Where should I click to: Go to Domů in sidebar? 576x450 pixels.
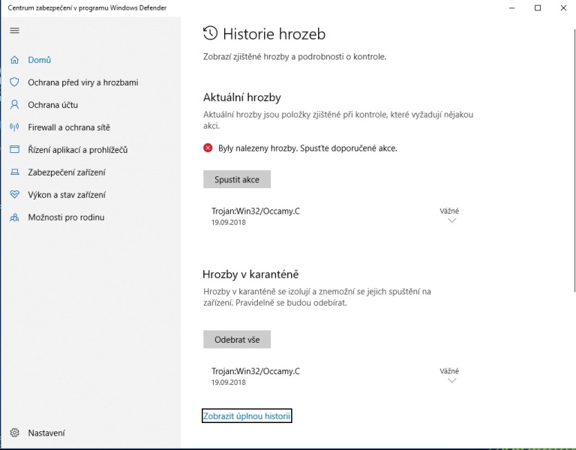pyautogui.click(x=39, y=60)
